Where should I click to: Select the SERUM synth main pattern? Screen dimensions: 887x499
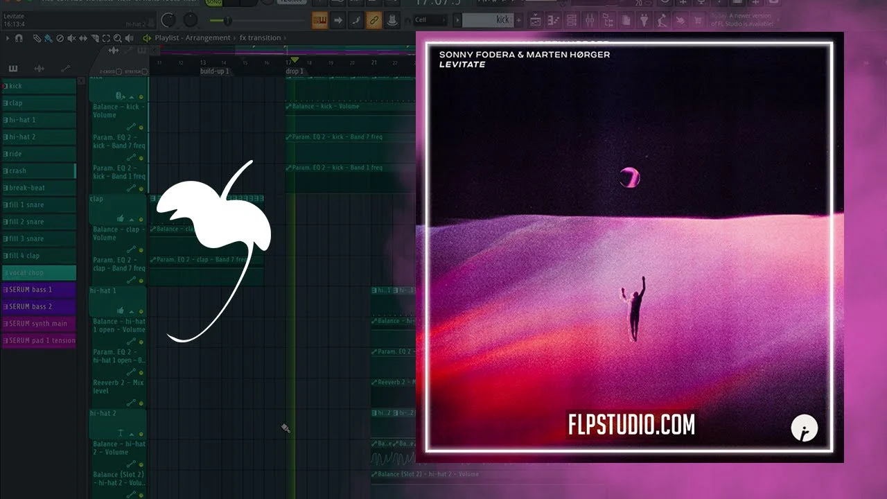tap(39, 324)
